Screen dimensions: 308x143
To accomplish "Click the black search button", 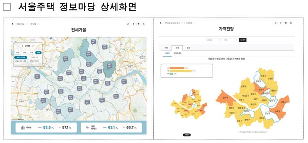I will point(243,40).
